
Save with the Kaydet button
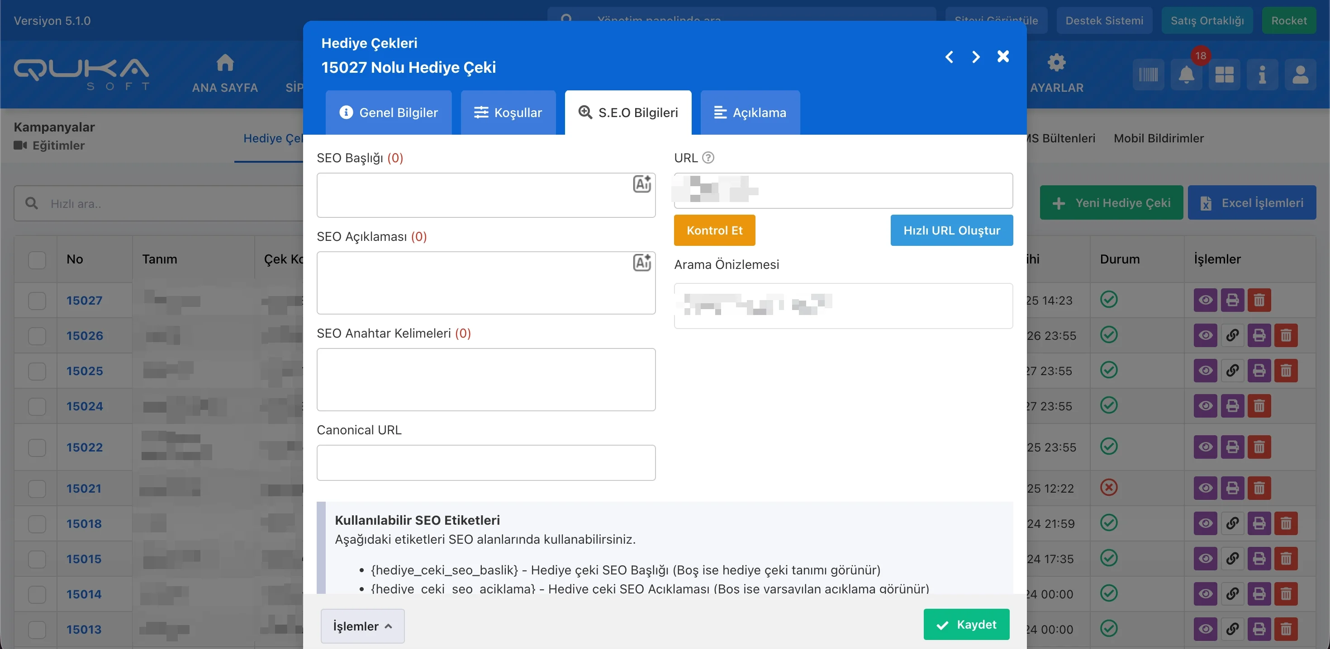click(x=966, y=624)
